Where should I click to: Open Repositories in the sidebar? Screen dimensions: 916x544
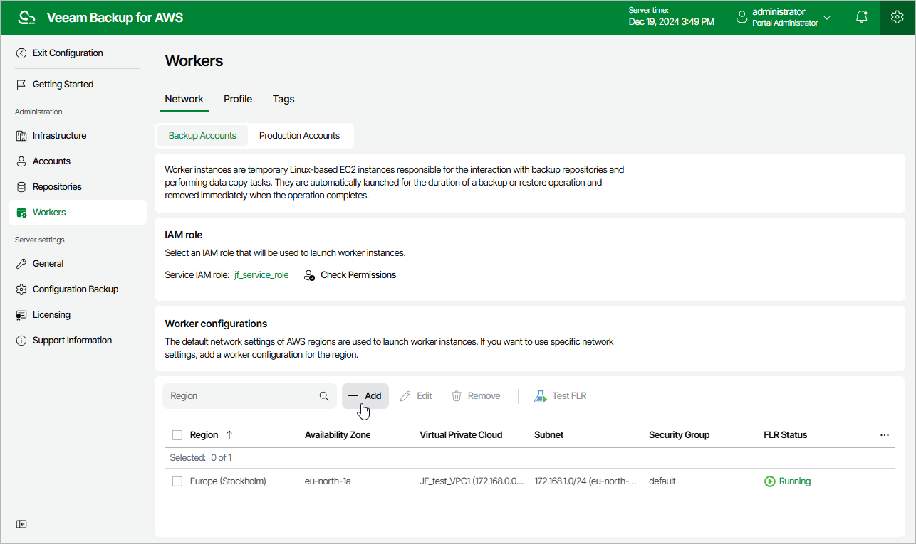[57, 187]
